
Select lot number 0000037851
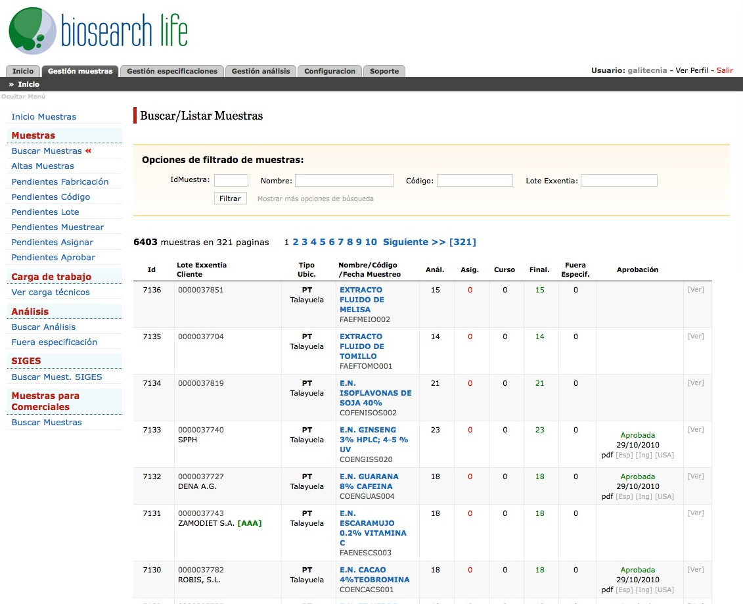(201, 290)
